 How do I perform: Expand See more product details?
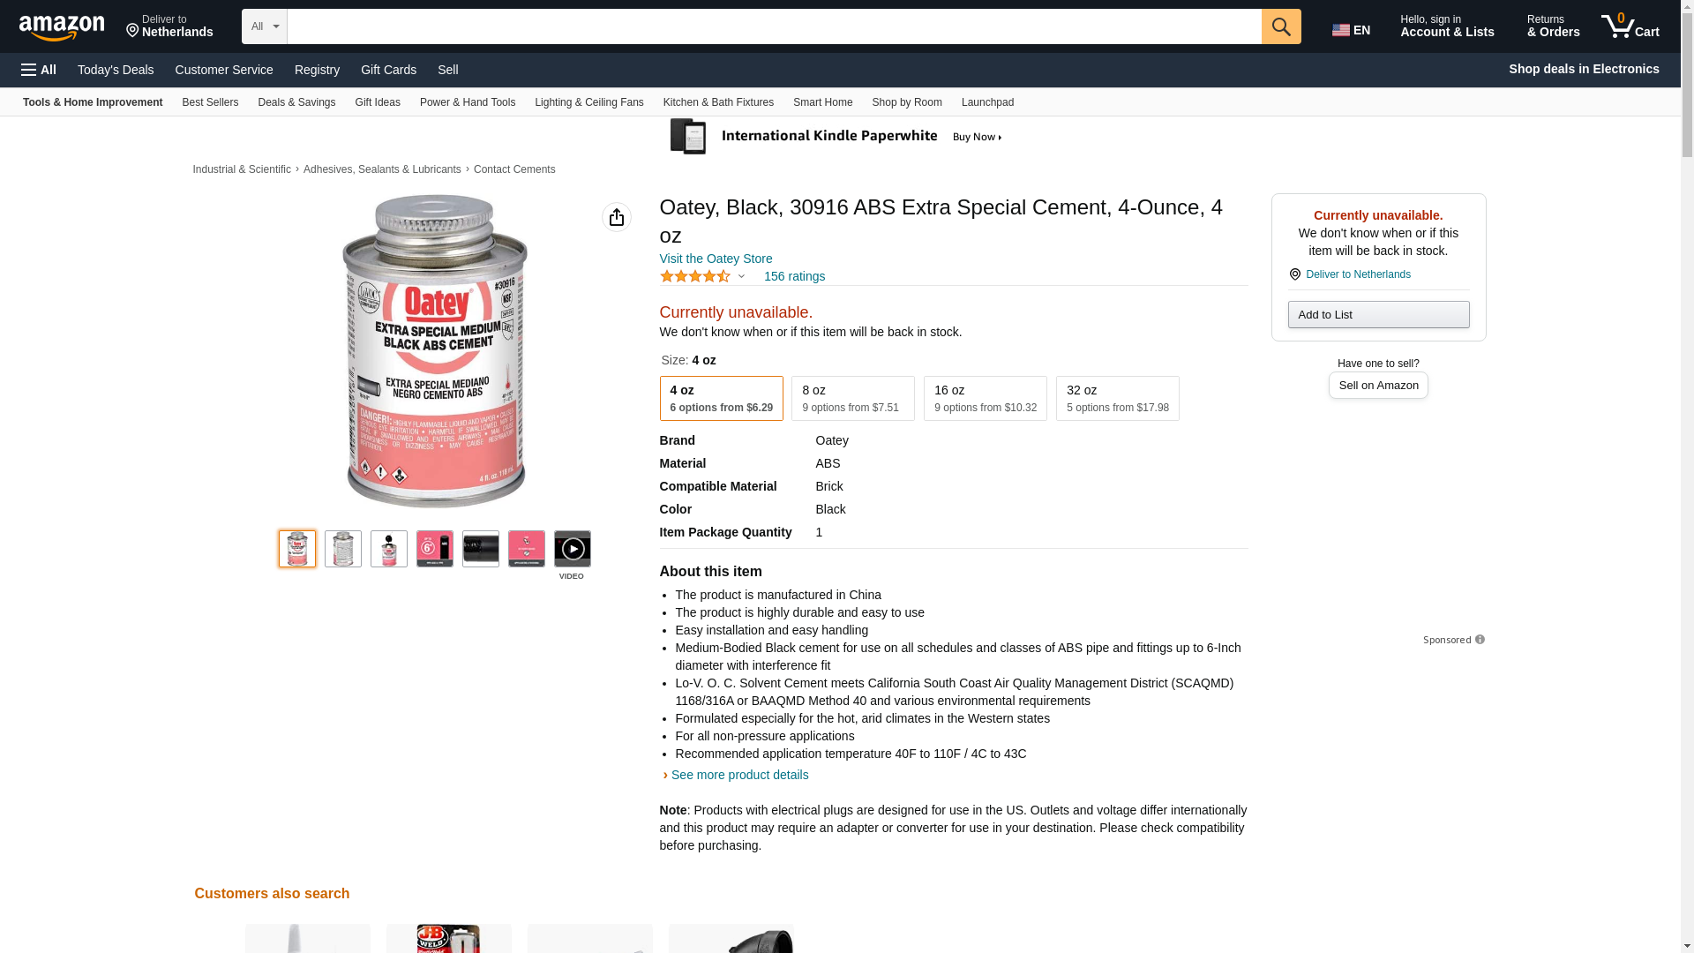point(738,775)
